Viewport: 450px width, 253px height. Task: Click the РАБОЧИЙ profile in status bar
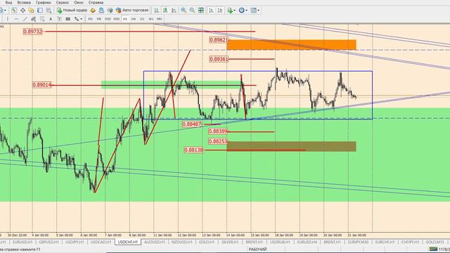pos(257,249)
